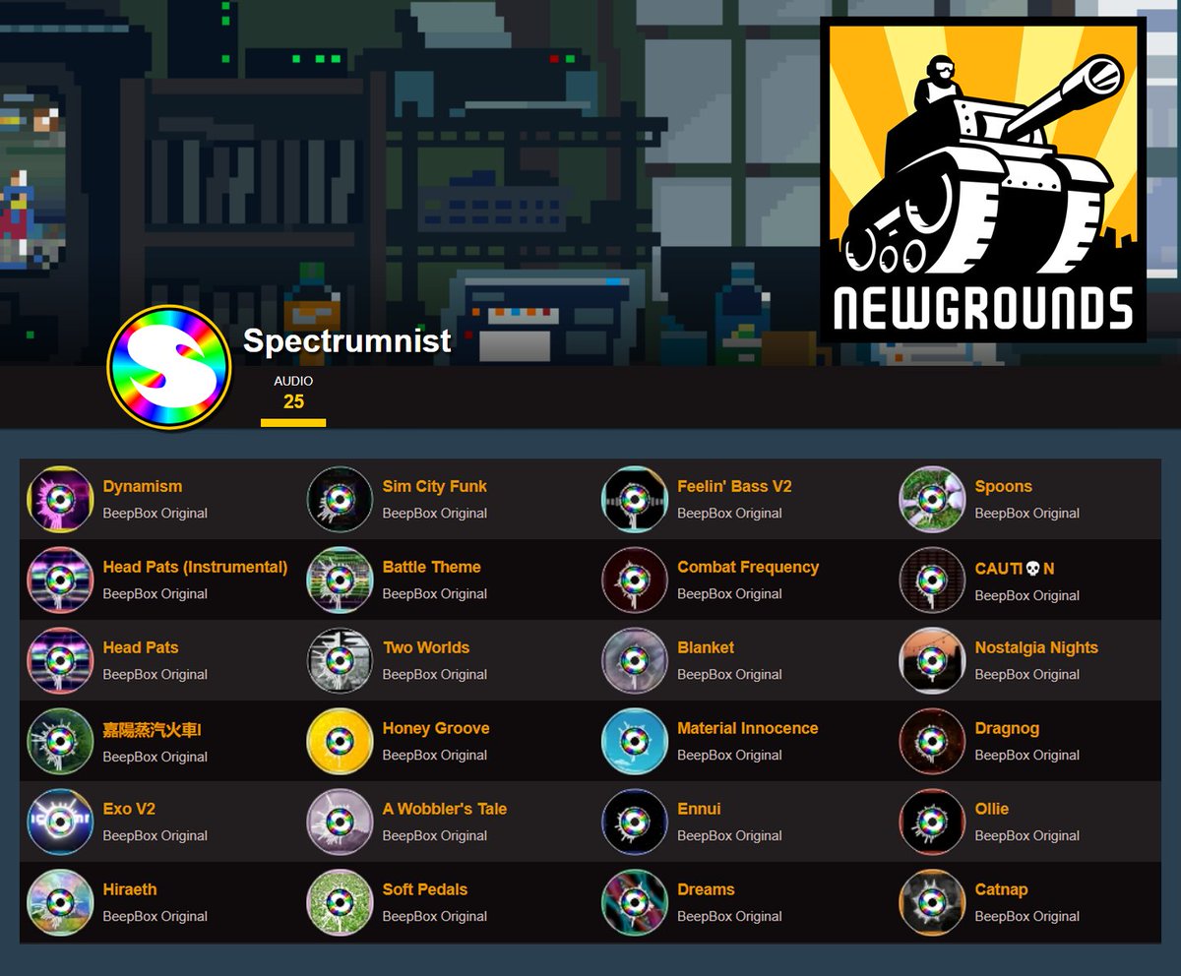1181x976 pixels.
Task: Click the Catnap track disc icon
Action: [932, 902]
